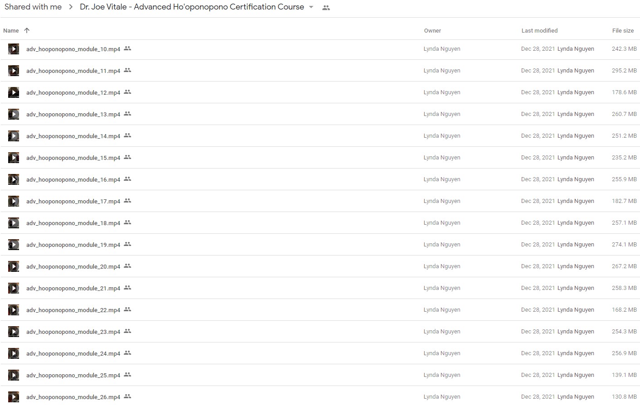Select file name adv_hooponopono_module_13.mp4

point(73,114)
